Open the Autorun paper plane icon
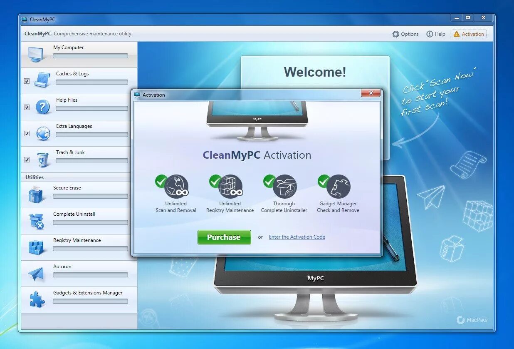The height and width of the screenshot is (349, 514). pos(36,274)
